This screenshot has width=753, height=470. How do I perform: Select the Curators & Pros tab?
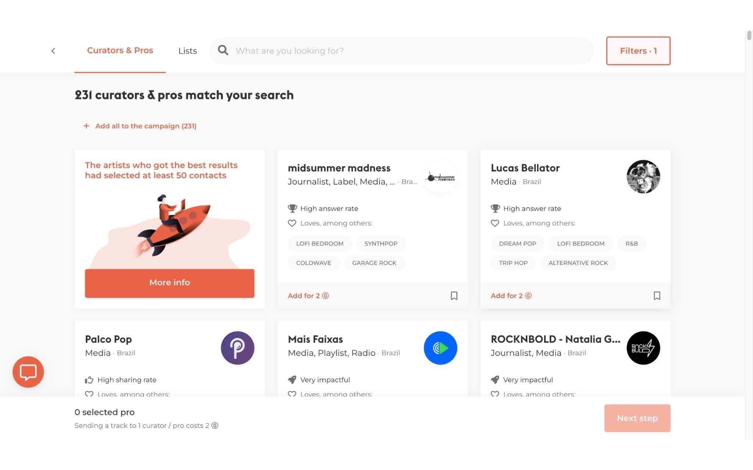pyautogui.click(x=120, y=50)
